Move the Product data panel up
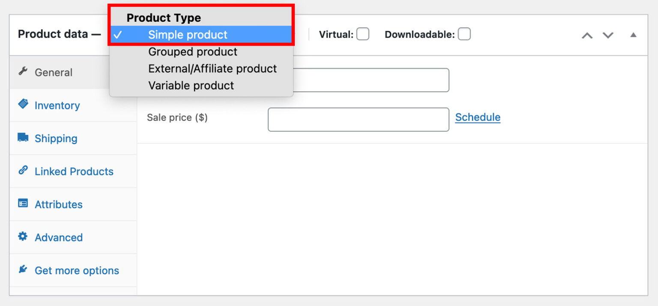 pyautogui.click(x=586, y=36)
